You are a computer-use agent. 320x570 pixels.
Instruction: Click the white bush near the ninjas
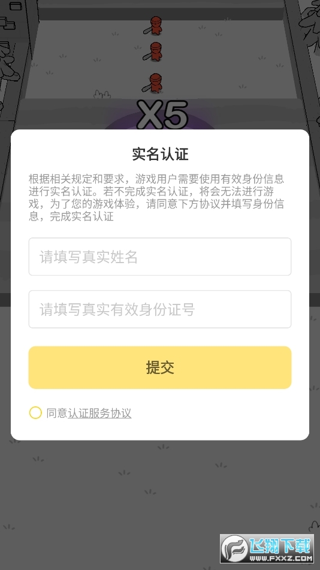coord(102,95)
